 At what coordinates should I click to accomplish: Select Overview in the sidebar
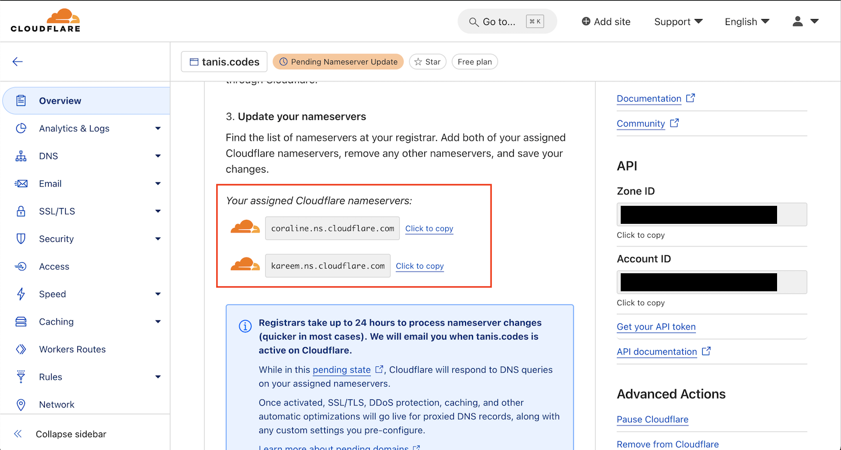tap(60, 101)
